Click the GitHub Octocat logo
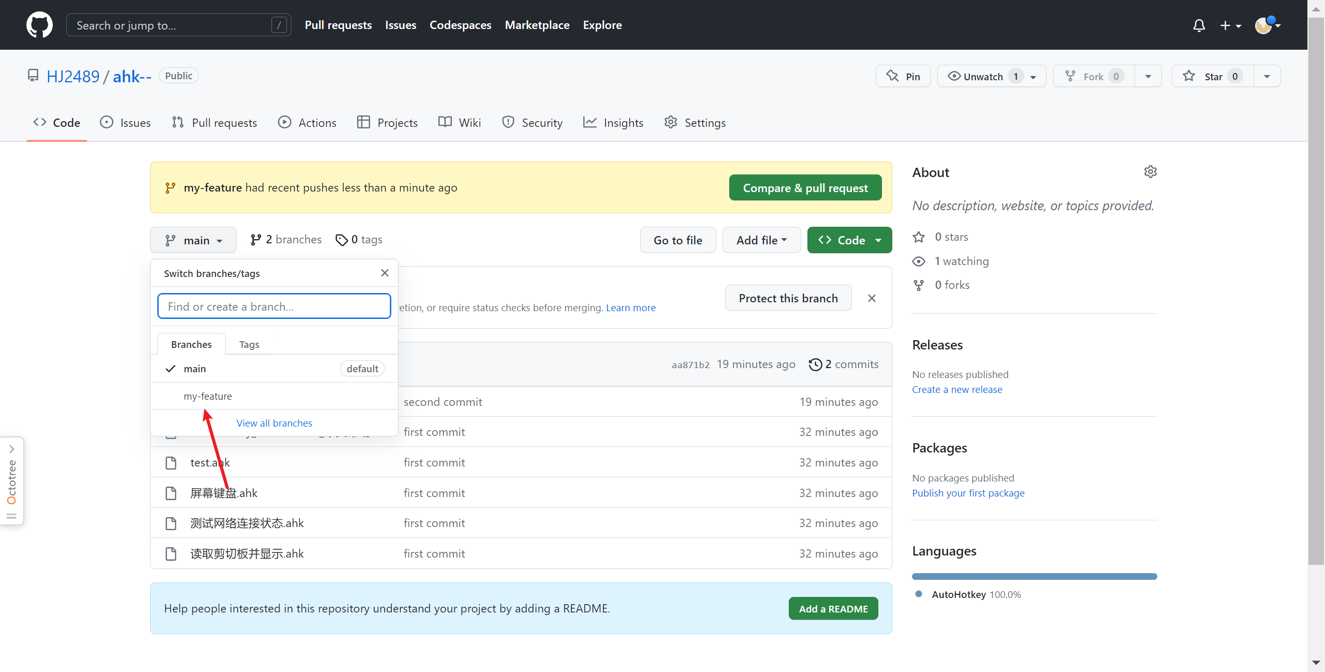Screen dimensions: 1325x672 click(x=39, y=25)
